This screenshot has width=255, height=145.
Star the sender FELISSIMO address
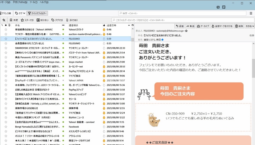[x=186, y=31]
